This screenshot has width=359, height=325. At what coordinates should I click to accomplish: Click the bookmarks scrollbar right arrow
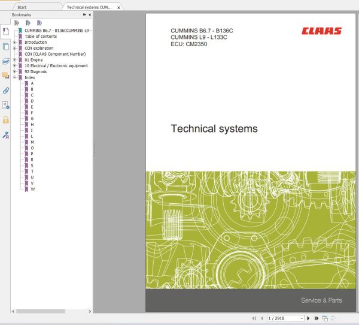(x=90, y=311)
